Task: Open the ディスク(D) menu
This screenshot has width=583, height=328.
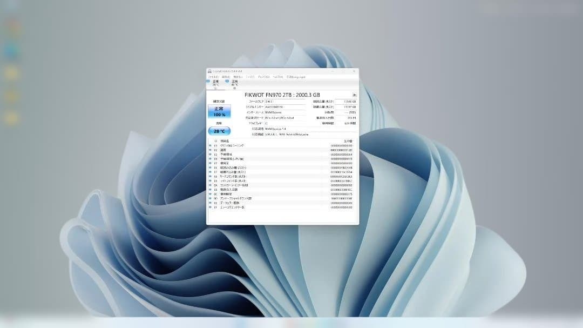Action: (x=263, y=77)
